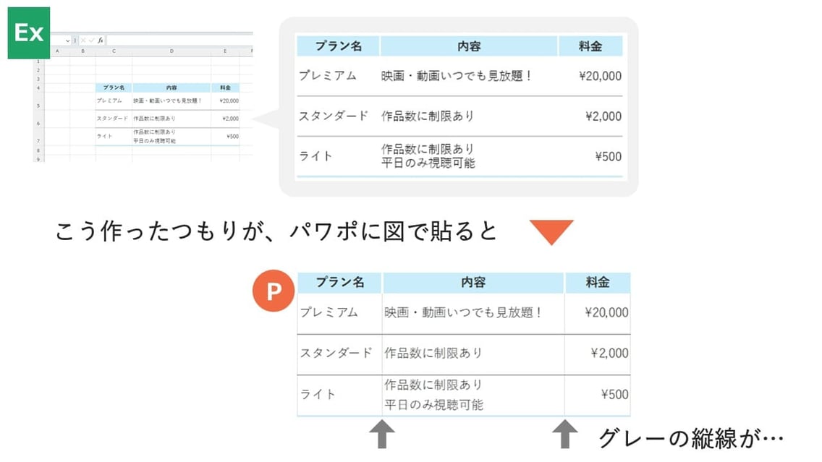Click the Cancel X icon beside the formula bar
This screenshot has width=822, height=462.
[x=82, y=40]
